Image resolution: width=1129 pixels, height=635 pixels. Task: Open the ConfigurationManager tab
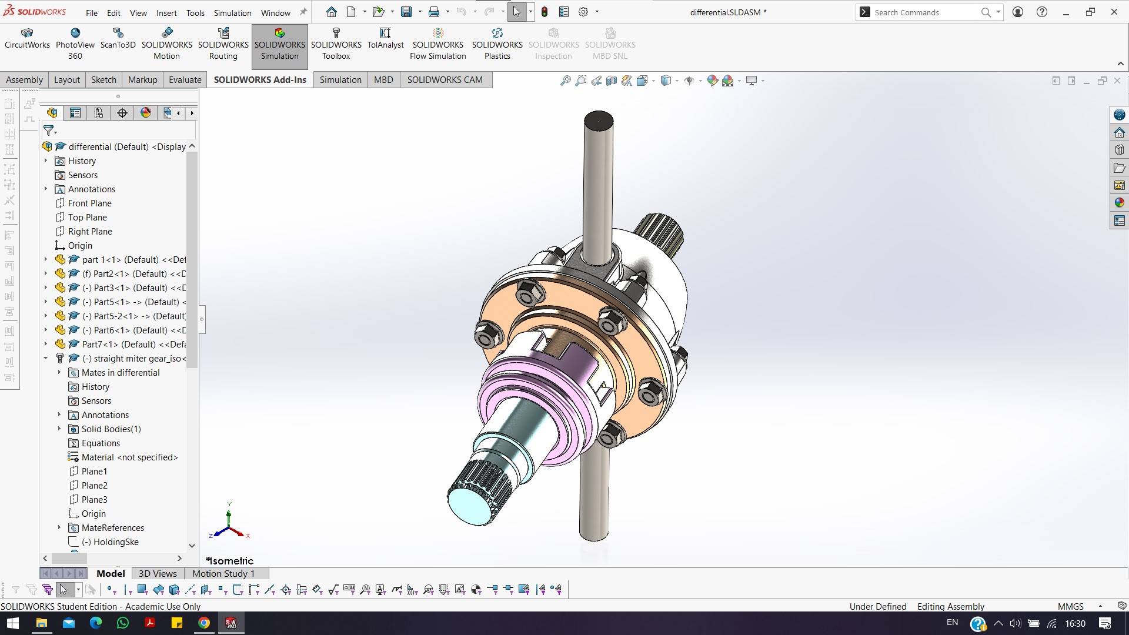click(99, 113)
